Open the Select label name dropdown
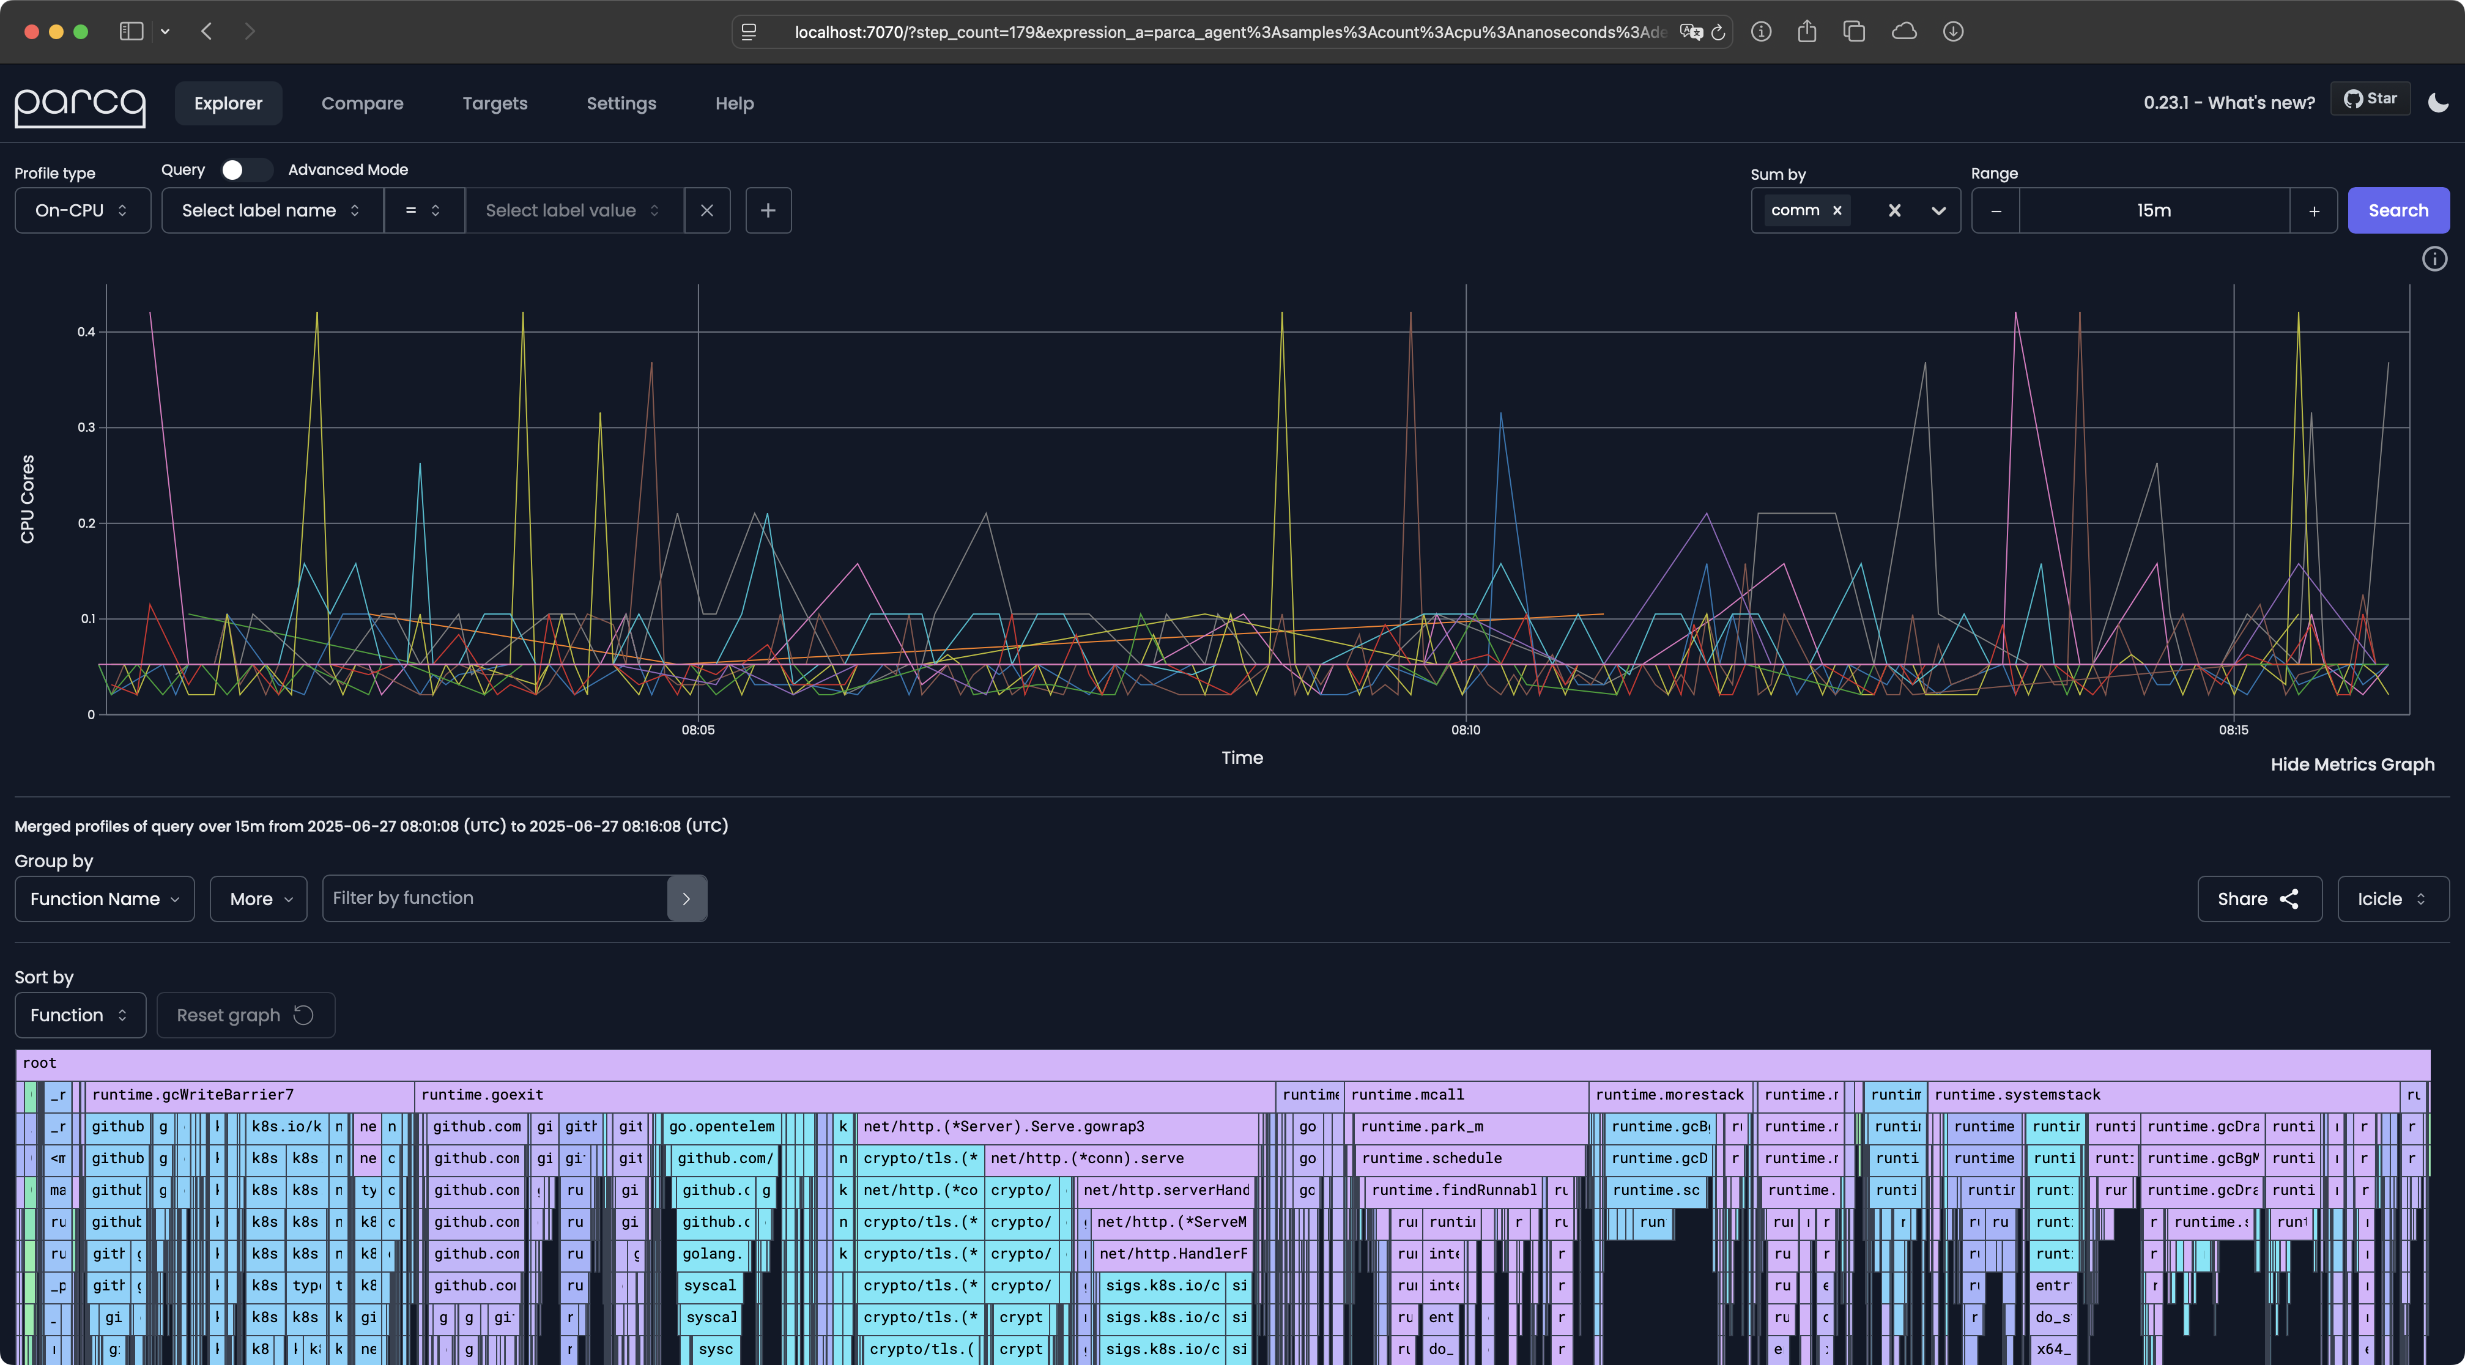Screen dimensions: 2465x1365 point(272,210)
